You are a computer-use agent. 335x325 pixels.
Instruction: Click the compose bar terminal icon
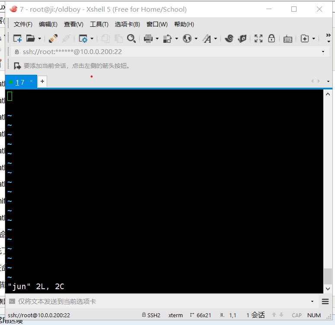click(12, 302)
